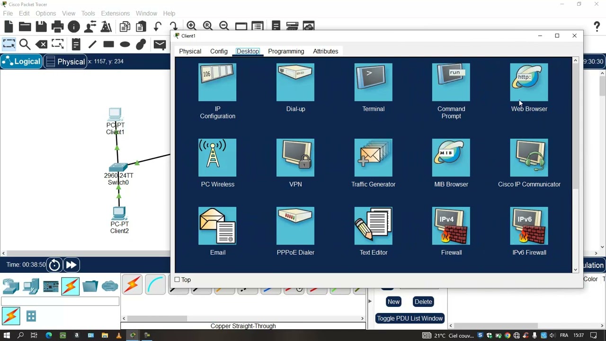
Task: Launch the Web Browser
Action: pyautogui.click(x=529, y=88)
